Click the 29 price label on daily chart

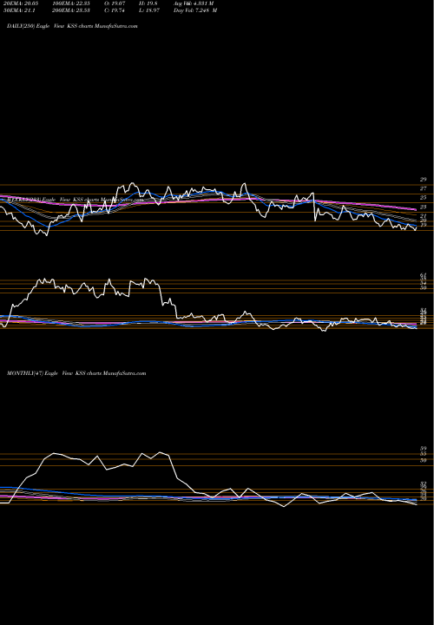(x=424, y=180)
